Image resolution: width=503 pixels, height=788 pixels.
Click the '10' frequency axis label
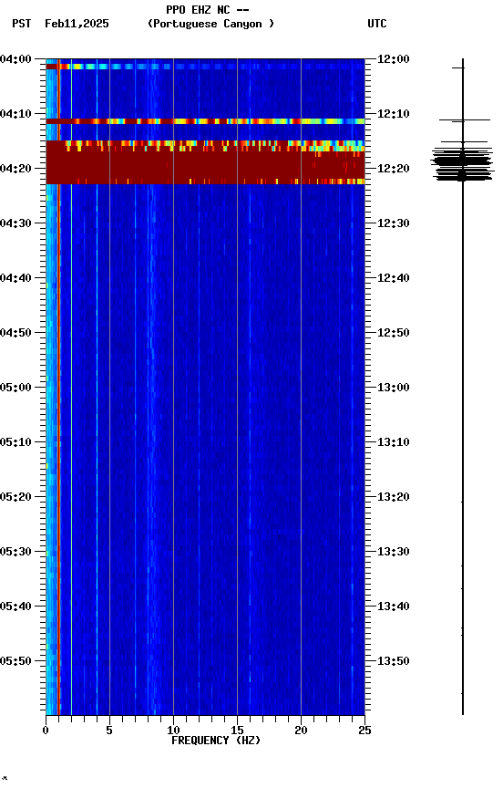[x=173, y=731]
